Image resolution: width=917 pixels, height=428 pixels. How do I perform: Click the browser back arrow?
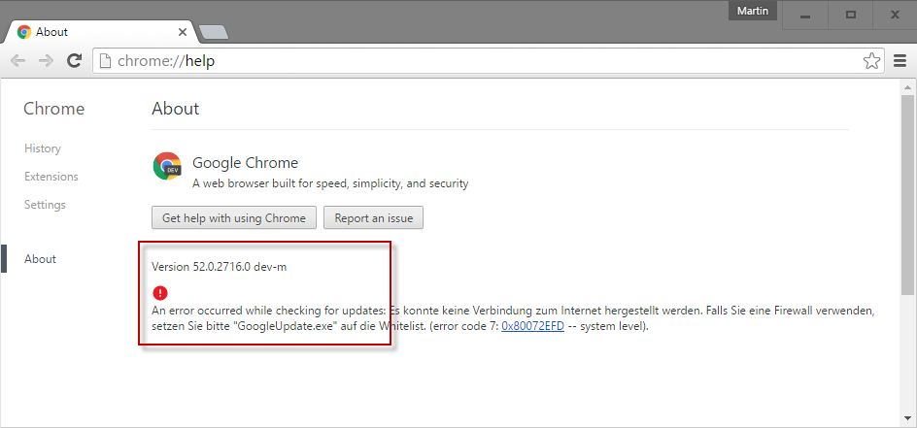(18, 60)
